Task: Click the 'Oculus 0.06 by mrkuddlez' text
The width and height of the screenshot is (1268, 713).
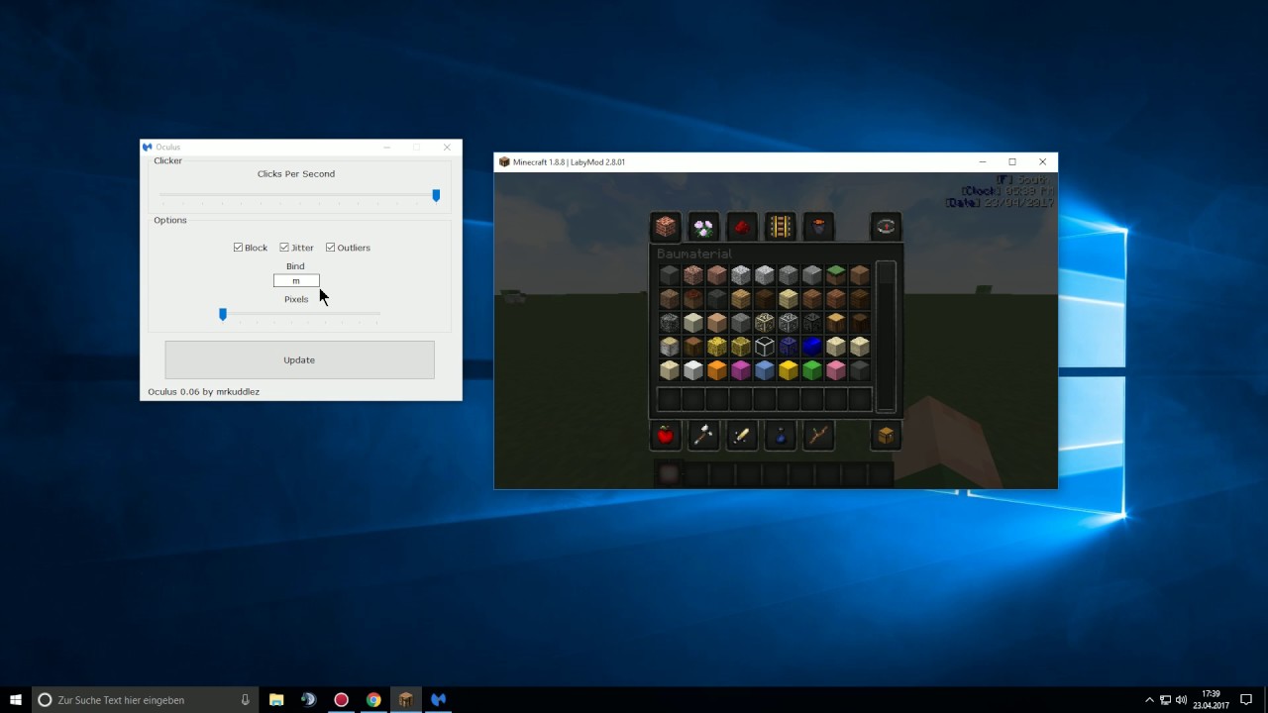Action: (204, 391)
